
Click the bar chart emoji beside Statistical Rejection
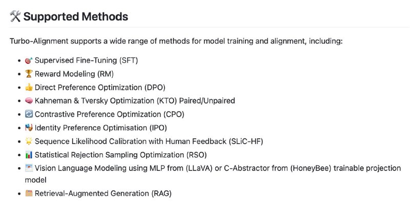[29, 155]
